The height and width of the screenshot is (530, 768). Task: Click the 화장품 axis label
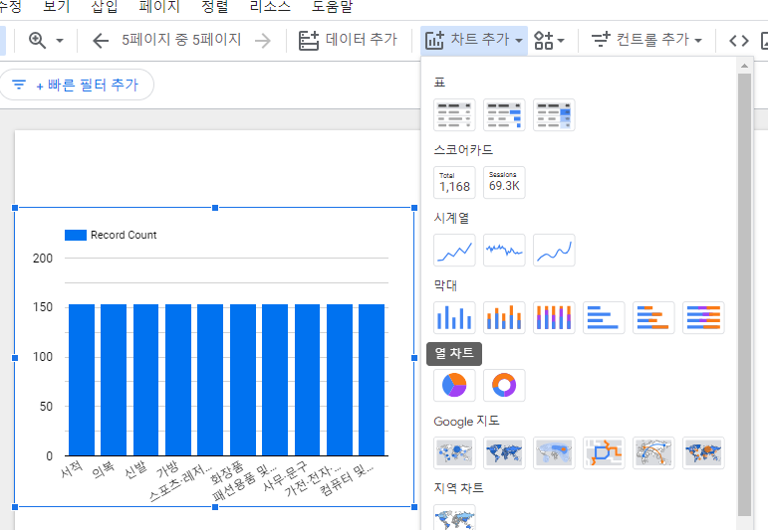[226, 472]
